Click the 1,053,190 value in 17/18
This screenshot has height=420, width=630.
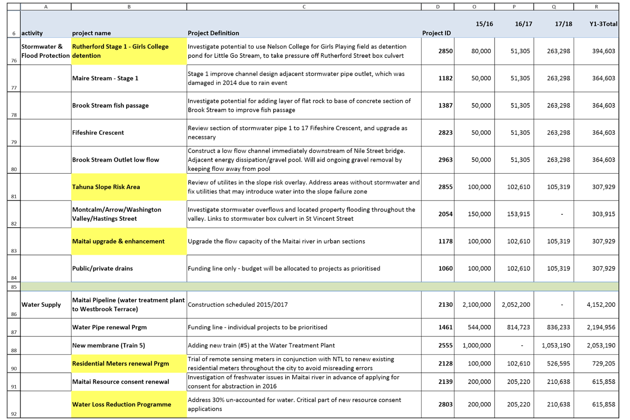pyautogui.click(x=554, y=345)
